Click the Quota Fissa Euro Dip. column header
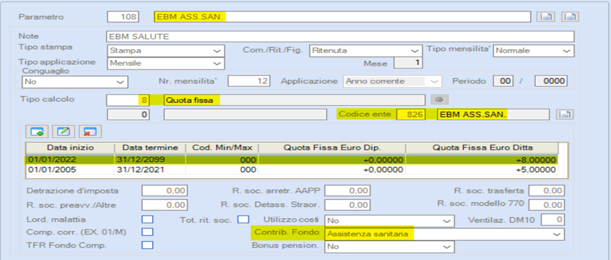The height and width of the screenshot is (260, 611). (332, 148)
